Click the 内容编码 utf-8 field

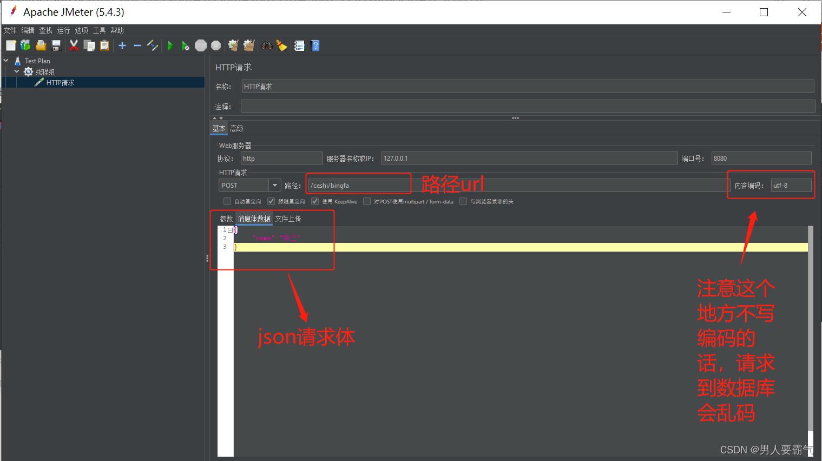(x=791, y=185)
